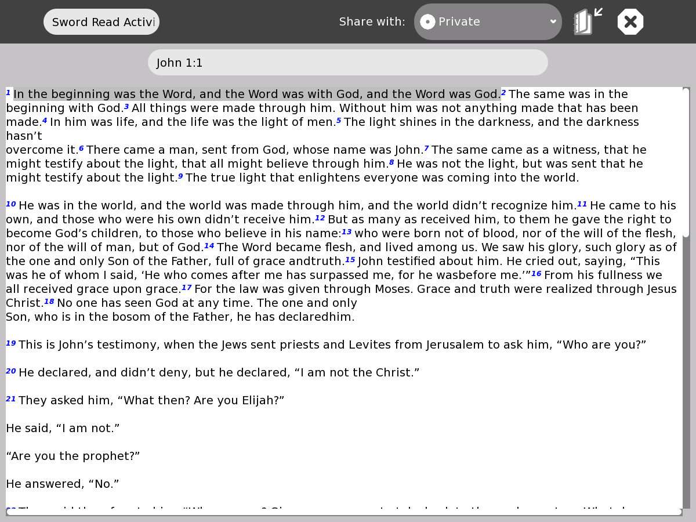Jump to verse number 5 marker
This screenshot has width=696, height=522.
[339, 121]
